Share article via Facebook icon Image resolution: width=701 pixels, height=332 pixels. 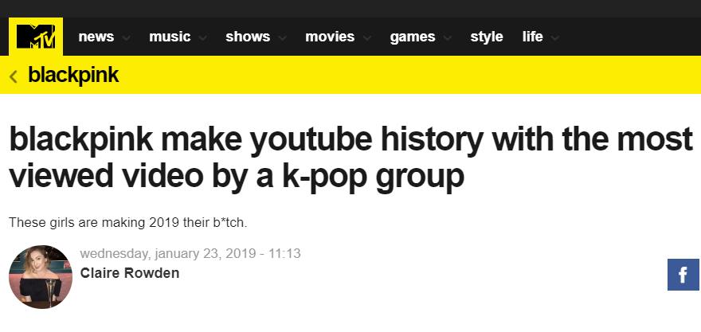coord(683,275)
